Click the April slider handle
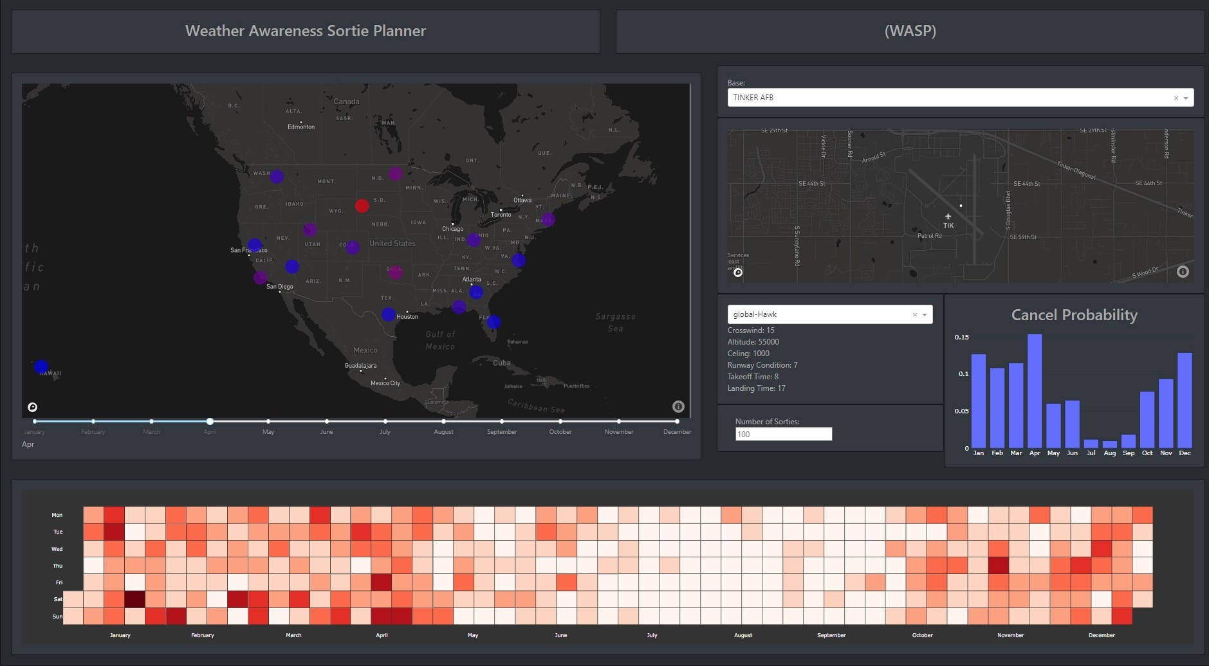 pos(210,422)
